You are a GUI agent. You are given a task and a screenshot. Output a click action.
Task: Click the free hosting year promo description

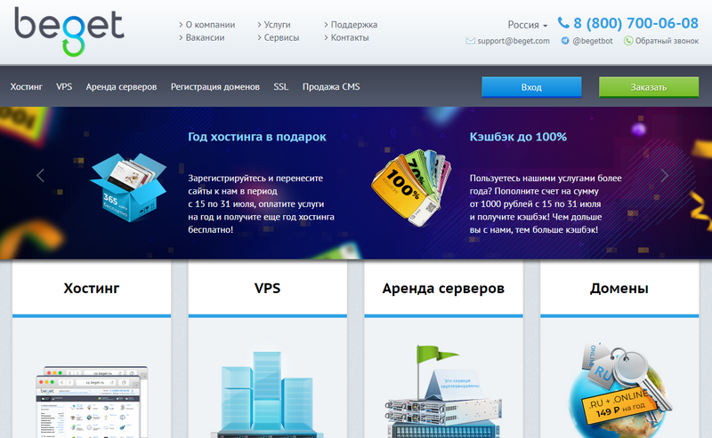click(x=261, y=204)
